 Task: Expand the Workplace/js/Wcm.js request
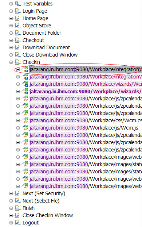pos(18,128)
